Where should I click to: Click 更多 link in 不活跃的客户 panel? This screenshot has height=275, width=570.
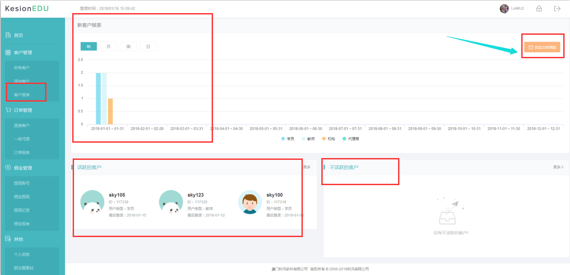click(x=558, y=167)
